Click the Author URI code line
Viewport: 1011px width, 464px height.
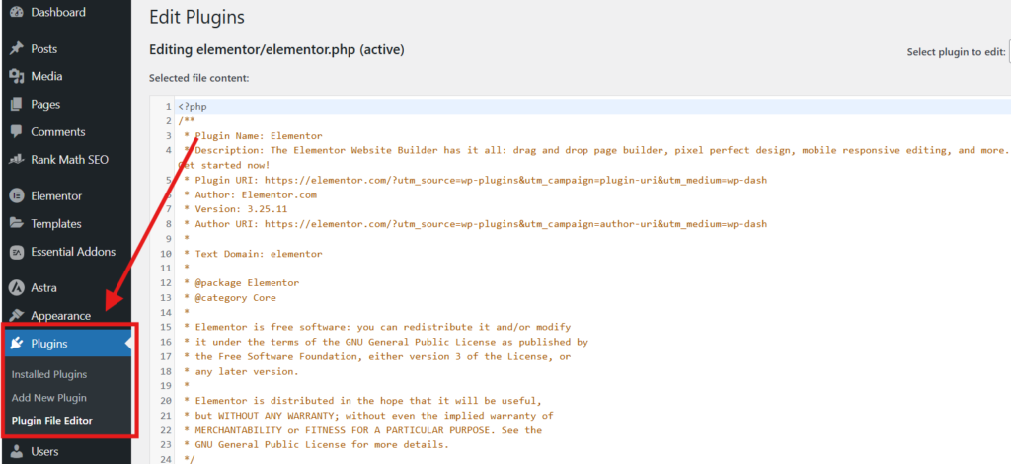481,224
